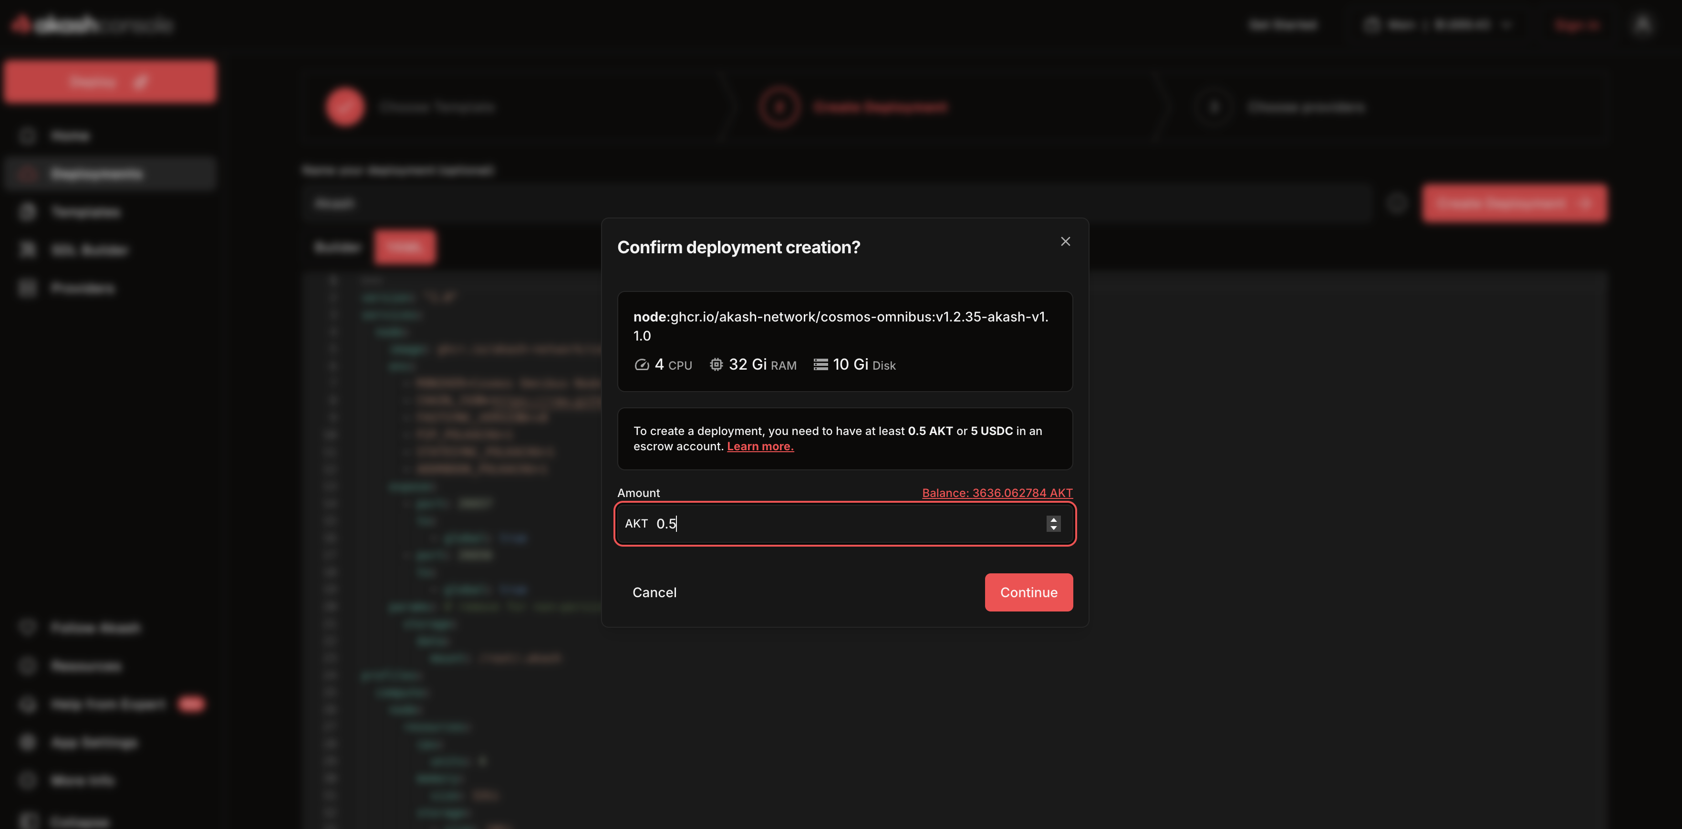Screen dimensions: 1682x829
Task: Click the Providers sidebar icon
Action: click(27, 289)
